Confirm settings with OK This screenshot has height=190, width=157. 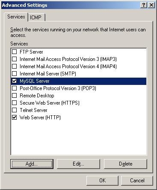[x=102, y=181]
